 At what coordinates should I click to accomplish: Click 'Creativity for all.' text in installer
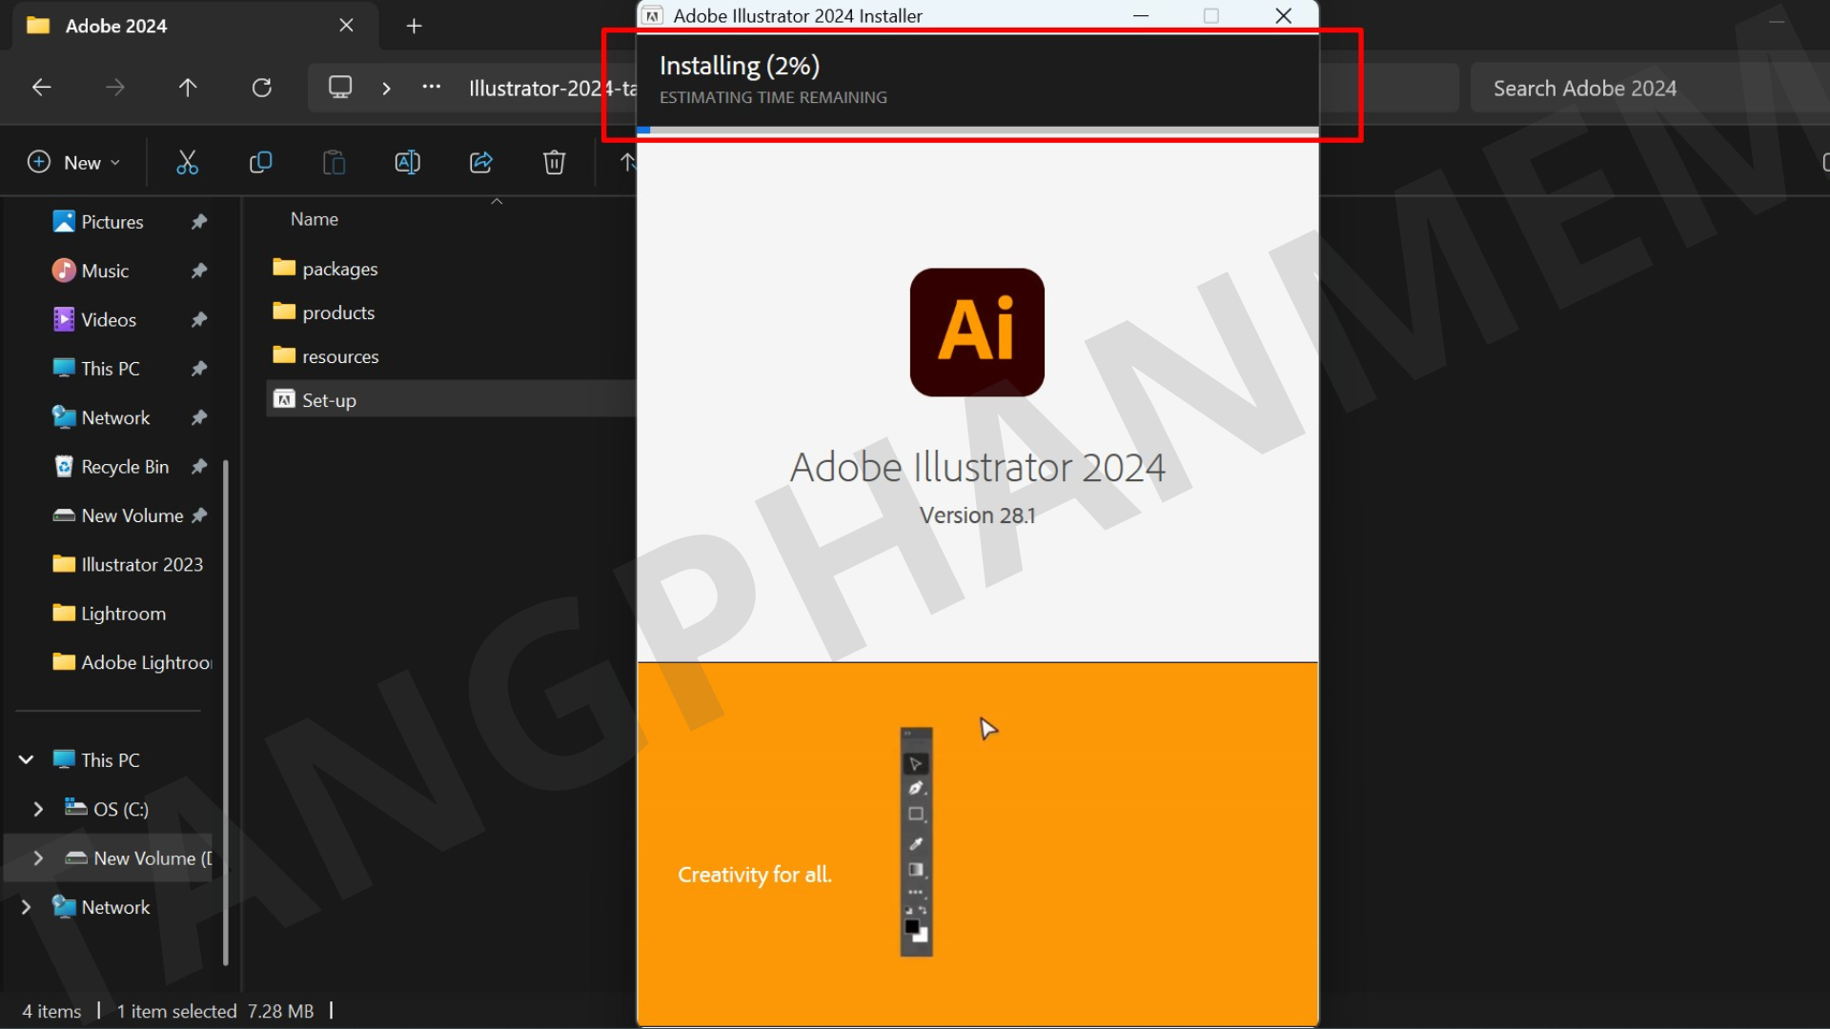pyautogui.click(x=755, y=875)
